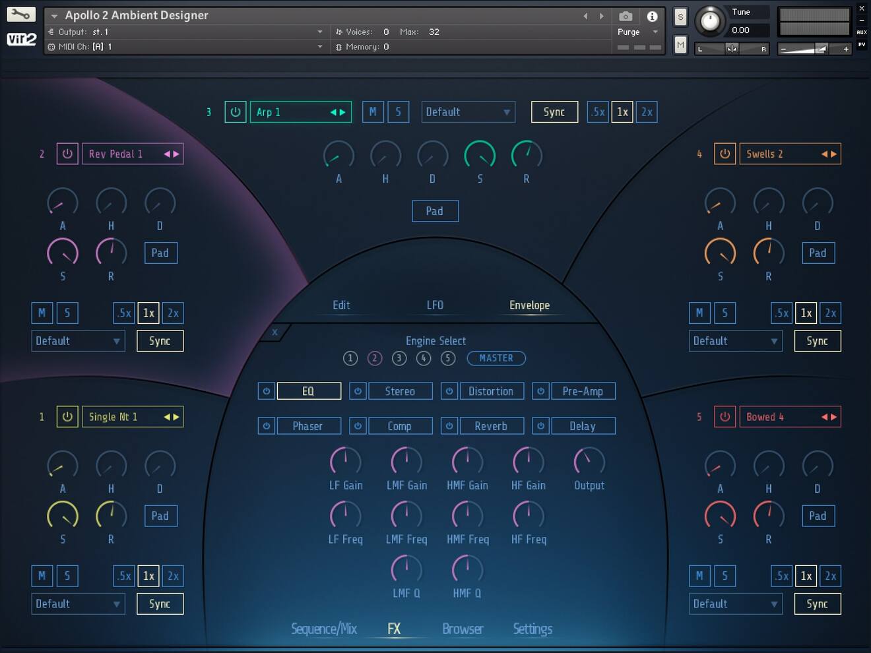This screenshot has height=653, width=871.
Task: Click the S solo icon beside the Tune knob
Action: coord(680,17)
